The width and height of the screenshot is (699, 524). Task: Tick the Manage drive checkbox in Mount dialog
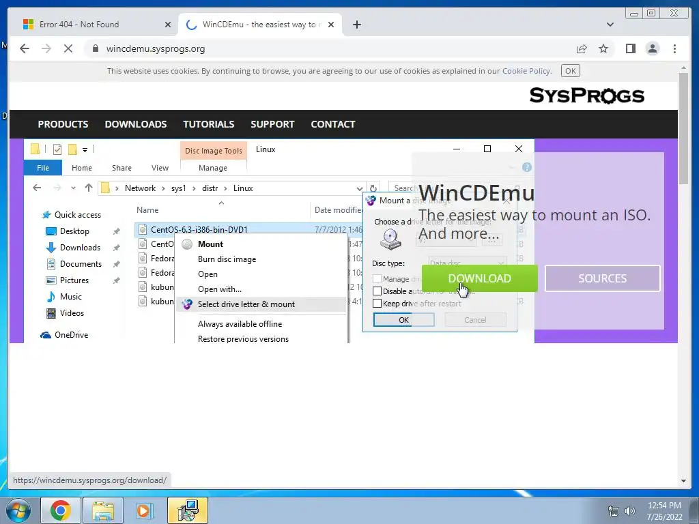pos(377,279)
